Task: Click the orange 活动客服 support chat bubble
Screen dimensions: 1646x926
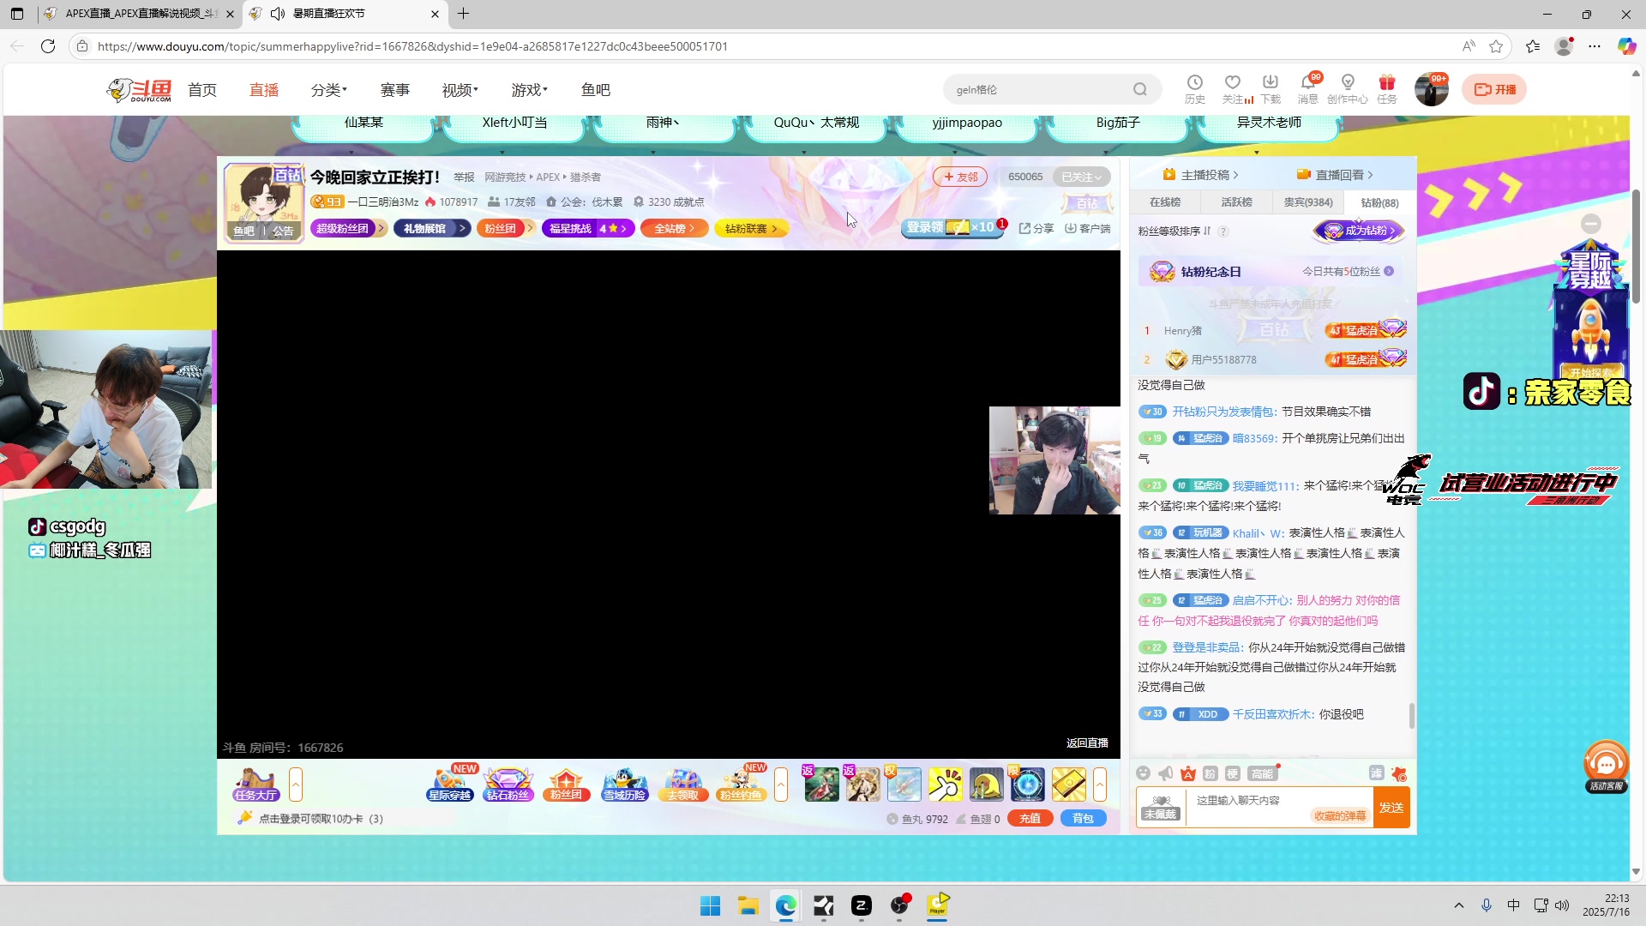Action: coord(1606,766)
